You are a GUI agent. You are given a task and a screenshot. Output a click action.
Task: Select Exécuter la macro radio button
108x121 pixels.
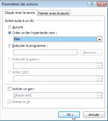point(10,59)
